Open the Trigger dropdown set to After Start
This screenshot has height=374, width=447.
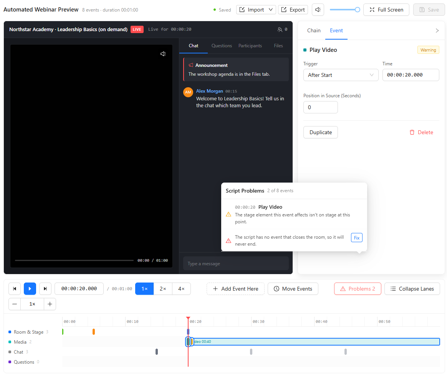tap(341, 75)
